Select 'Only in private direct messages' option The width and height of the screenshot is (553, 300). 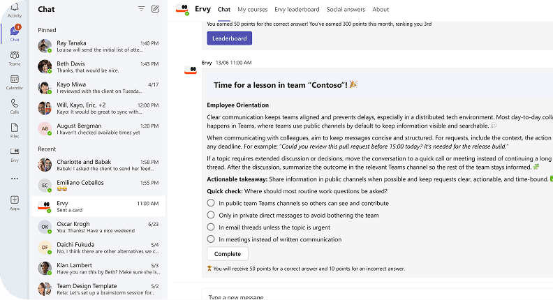(x=211, y=215)
